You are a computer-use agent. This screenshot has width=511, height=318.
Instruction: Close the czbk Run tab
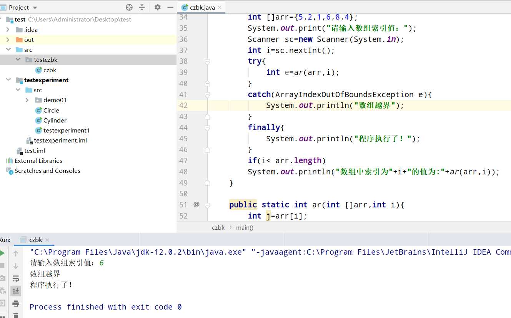tap(47, 240)
